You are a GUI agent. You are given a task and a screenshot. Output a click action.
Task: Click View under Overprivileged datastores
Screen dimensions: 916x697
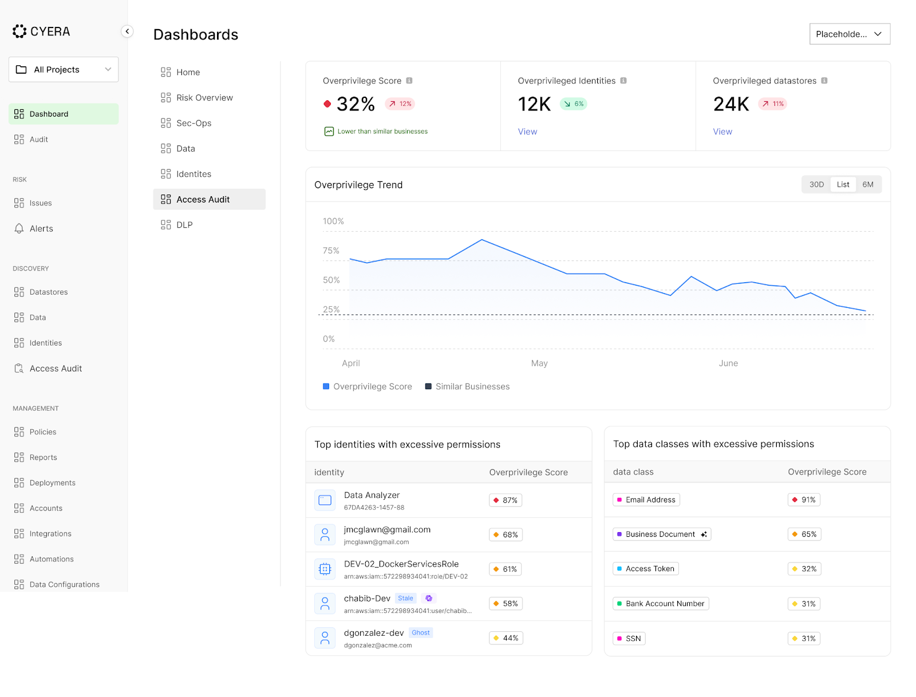click(722, 131)
